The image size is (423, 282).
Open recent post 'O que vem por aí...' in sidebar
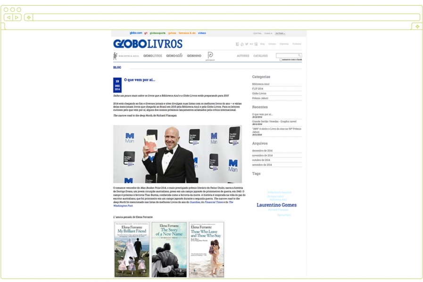pos(263,115)
